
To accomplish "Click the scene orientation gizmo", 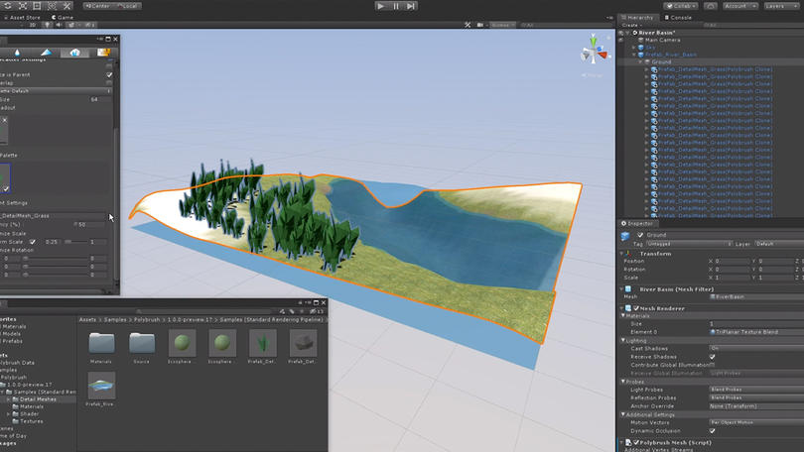I will (x=594, y=52).
